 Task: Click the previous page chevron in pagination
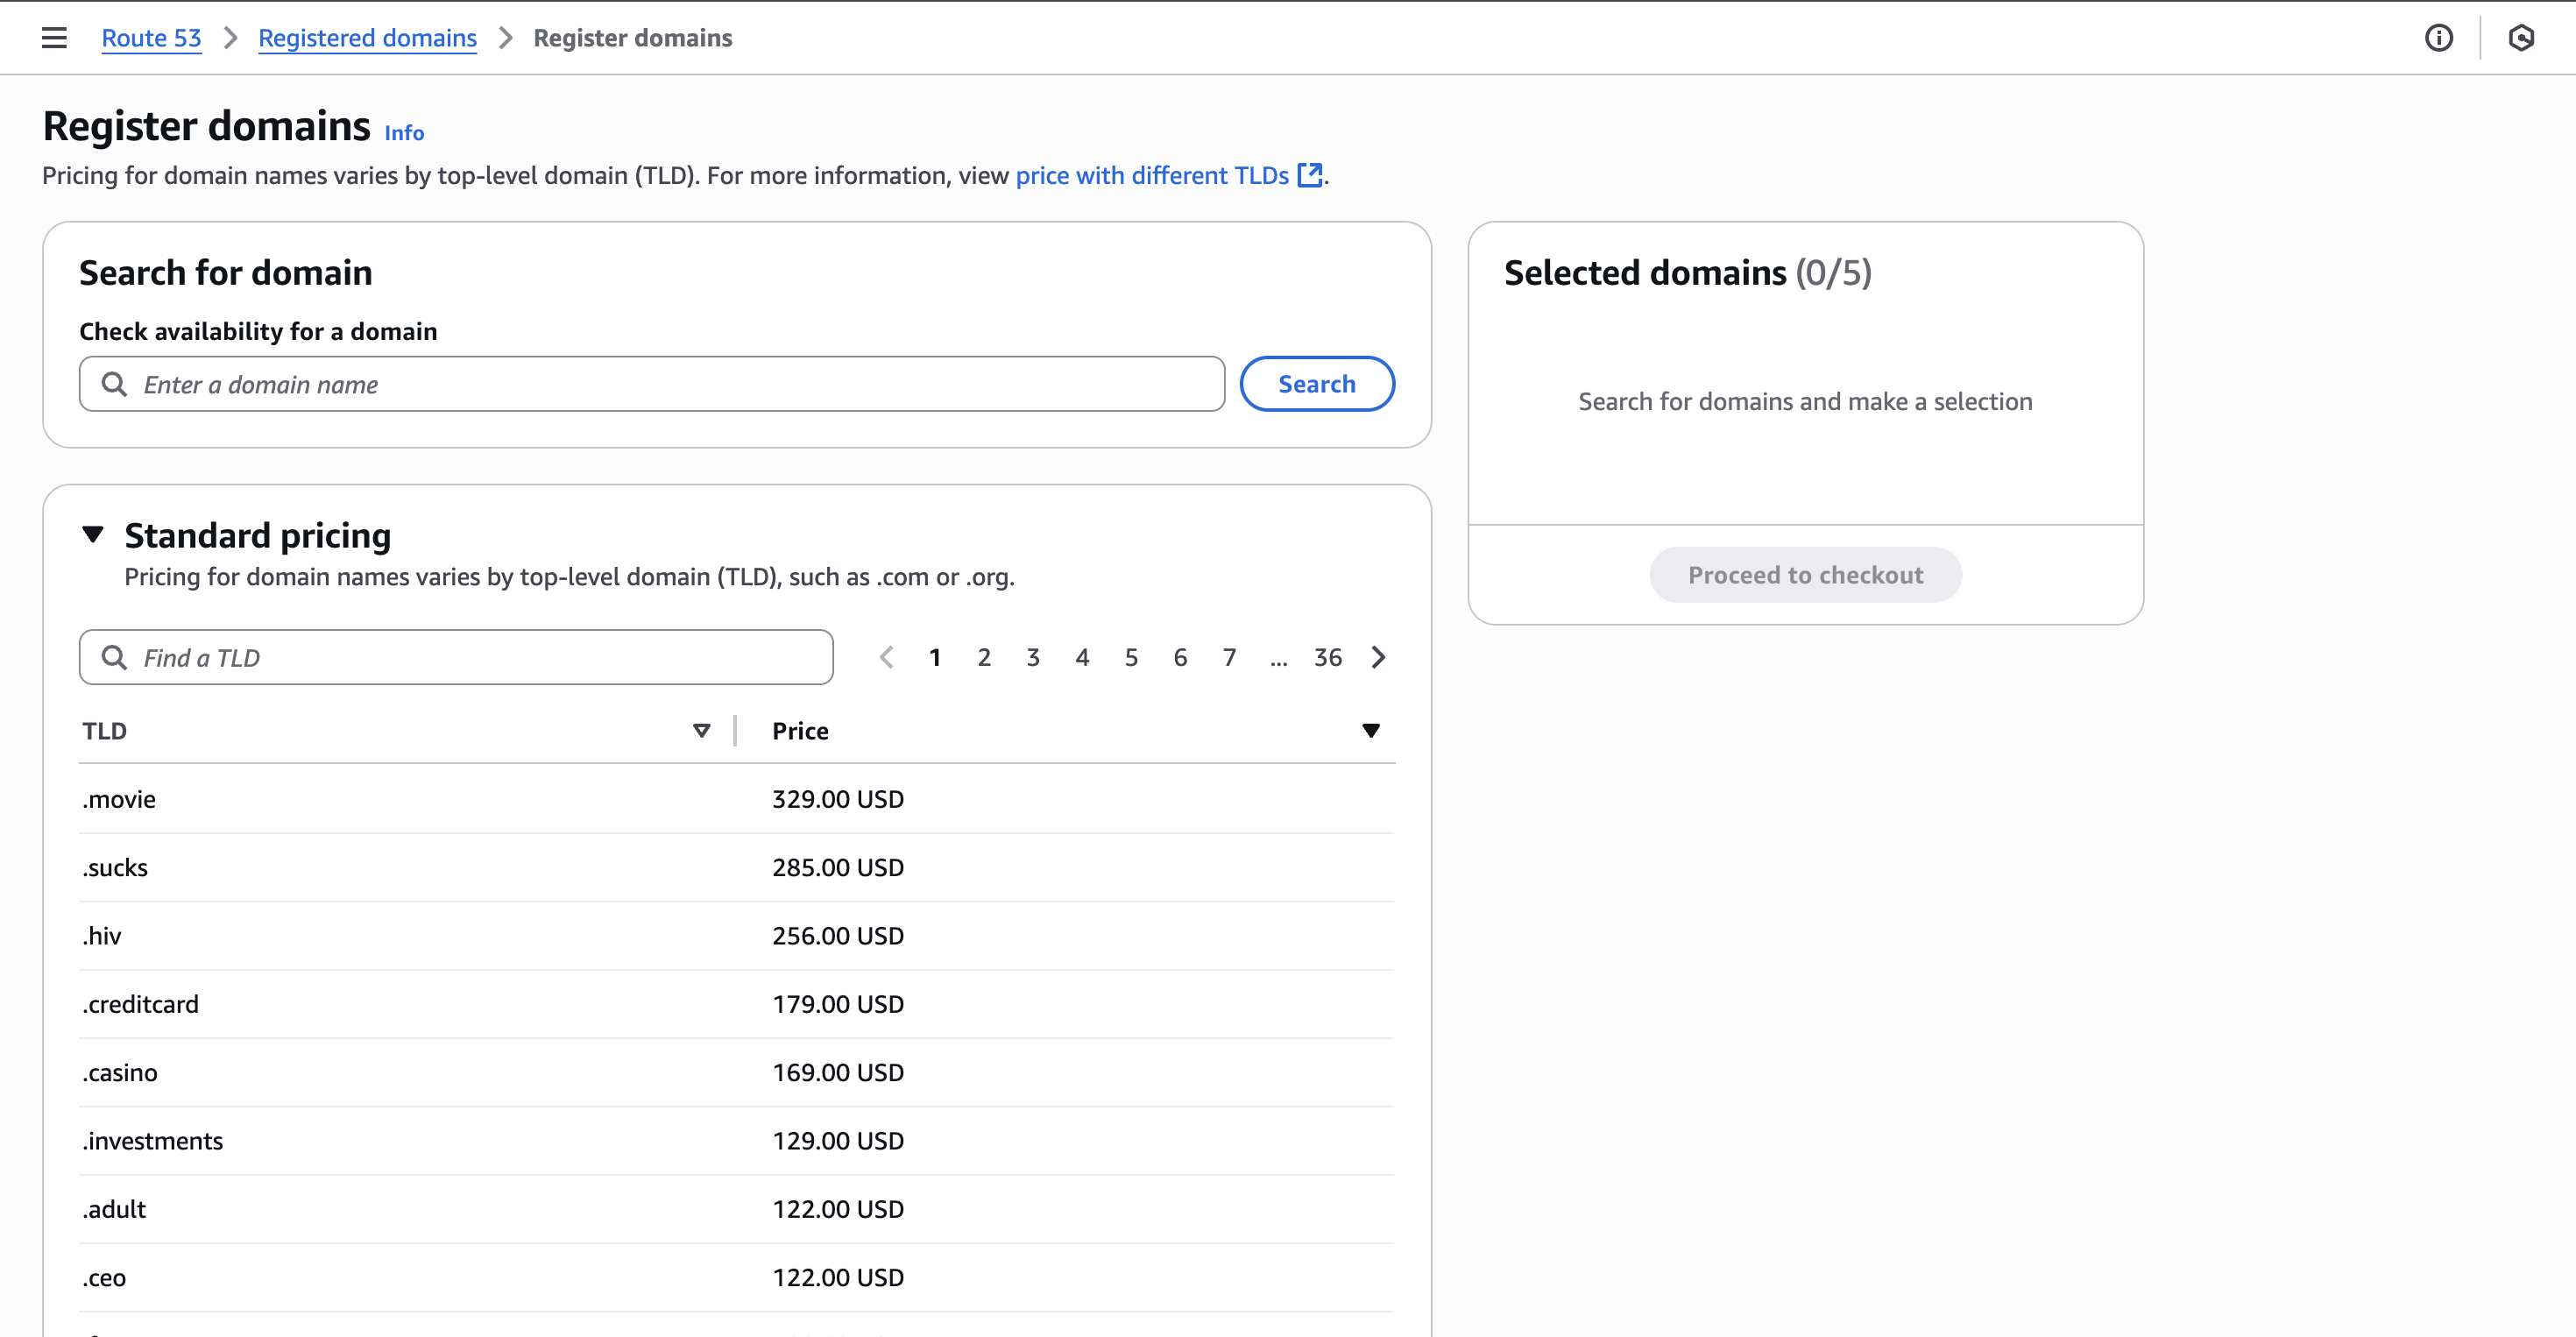886,657
